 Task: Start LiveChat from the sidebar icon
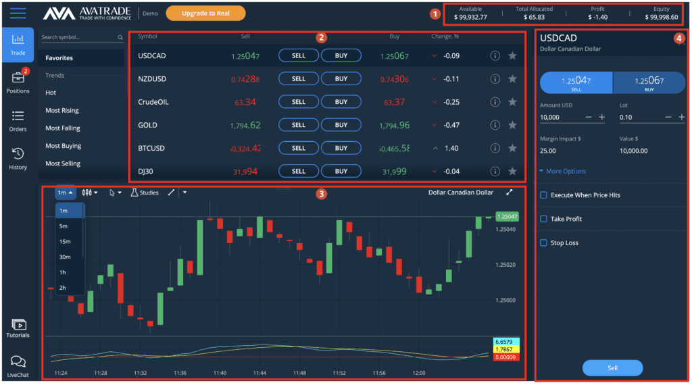[x=18, y=363]
